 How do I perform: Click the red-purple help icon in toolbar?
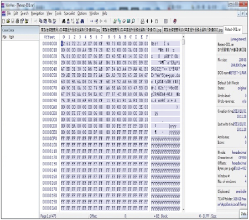pyautogui.click(x=175, y=21)
